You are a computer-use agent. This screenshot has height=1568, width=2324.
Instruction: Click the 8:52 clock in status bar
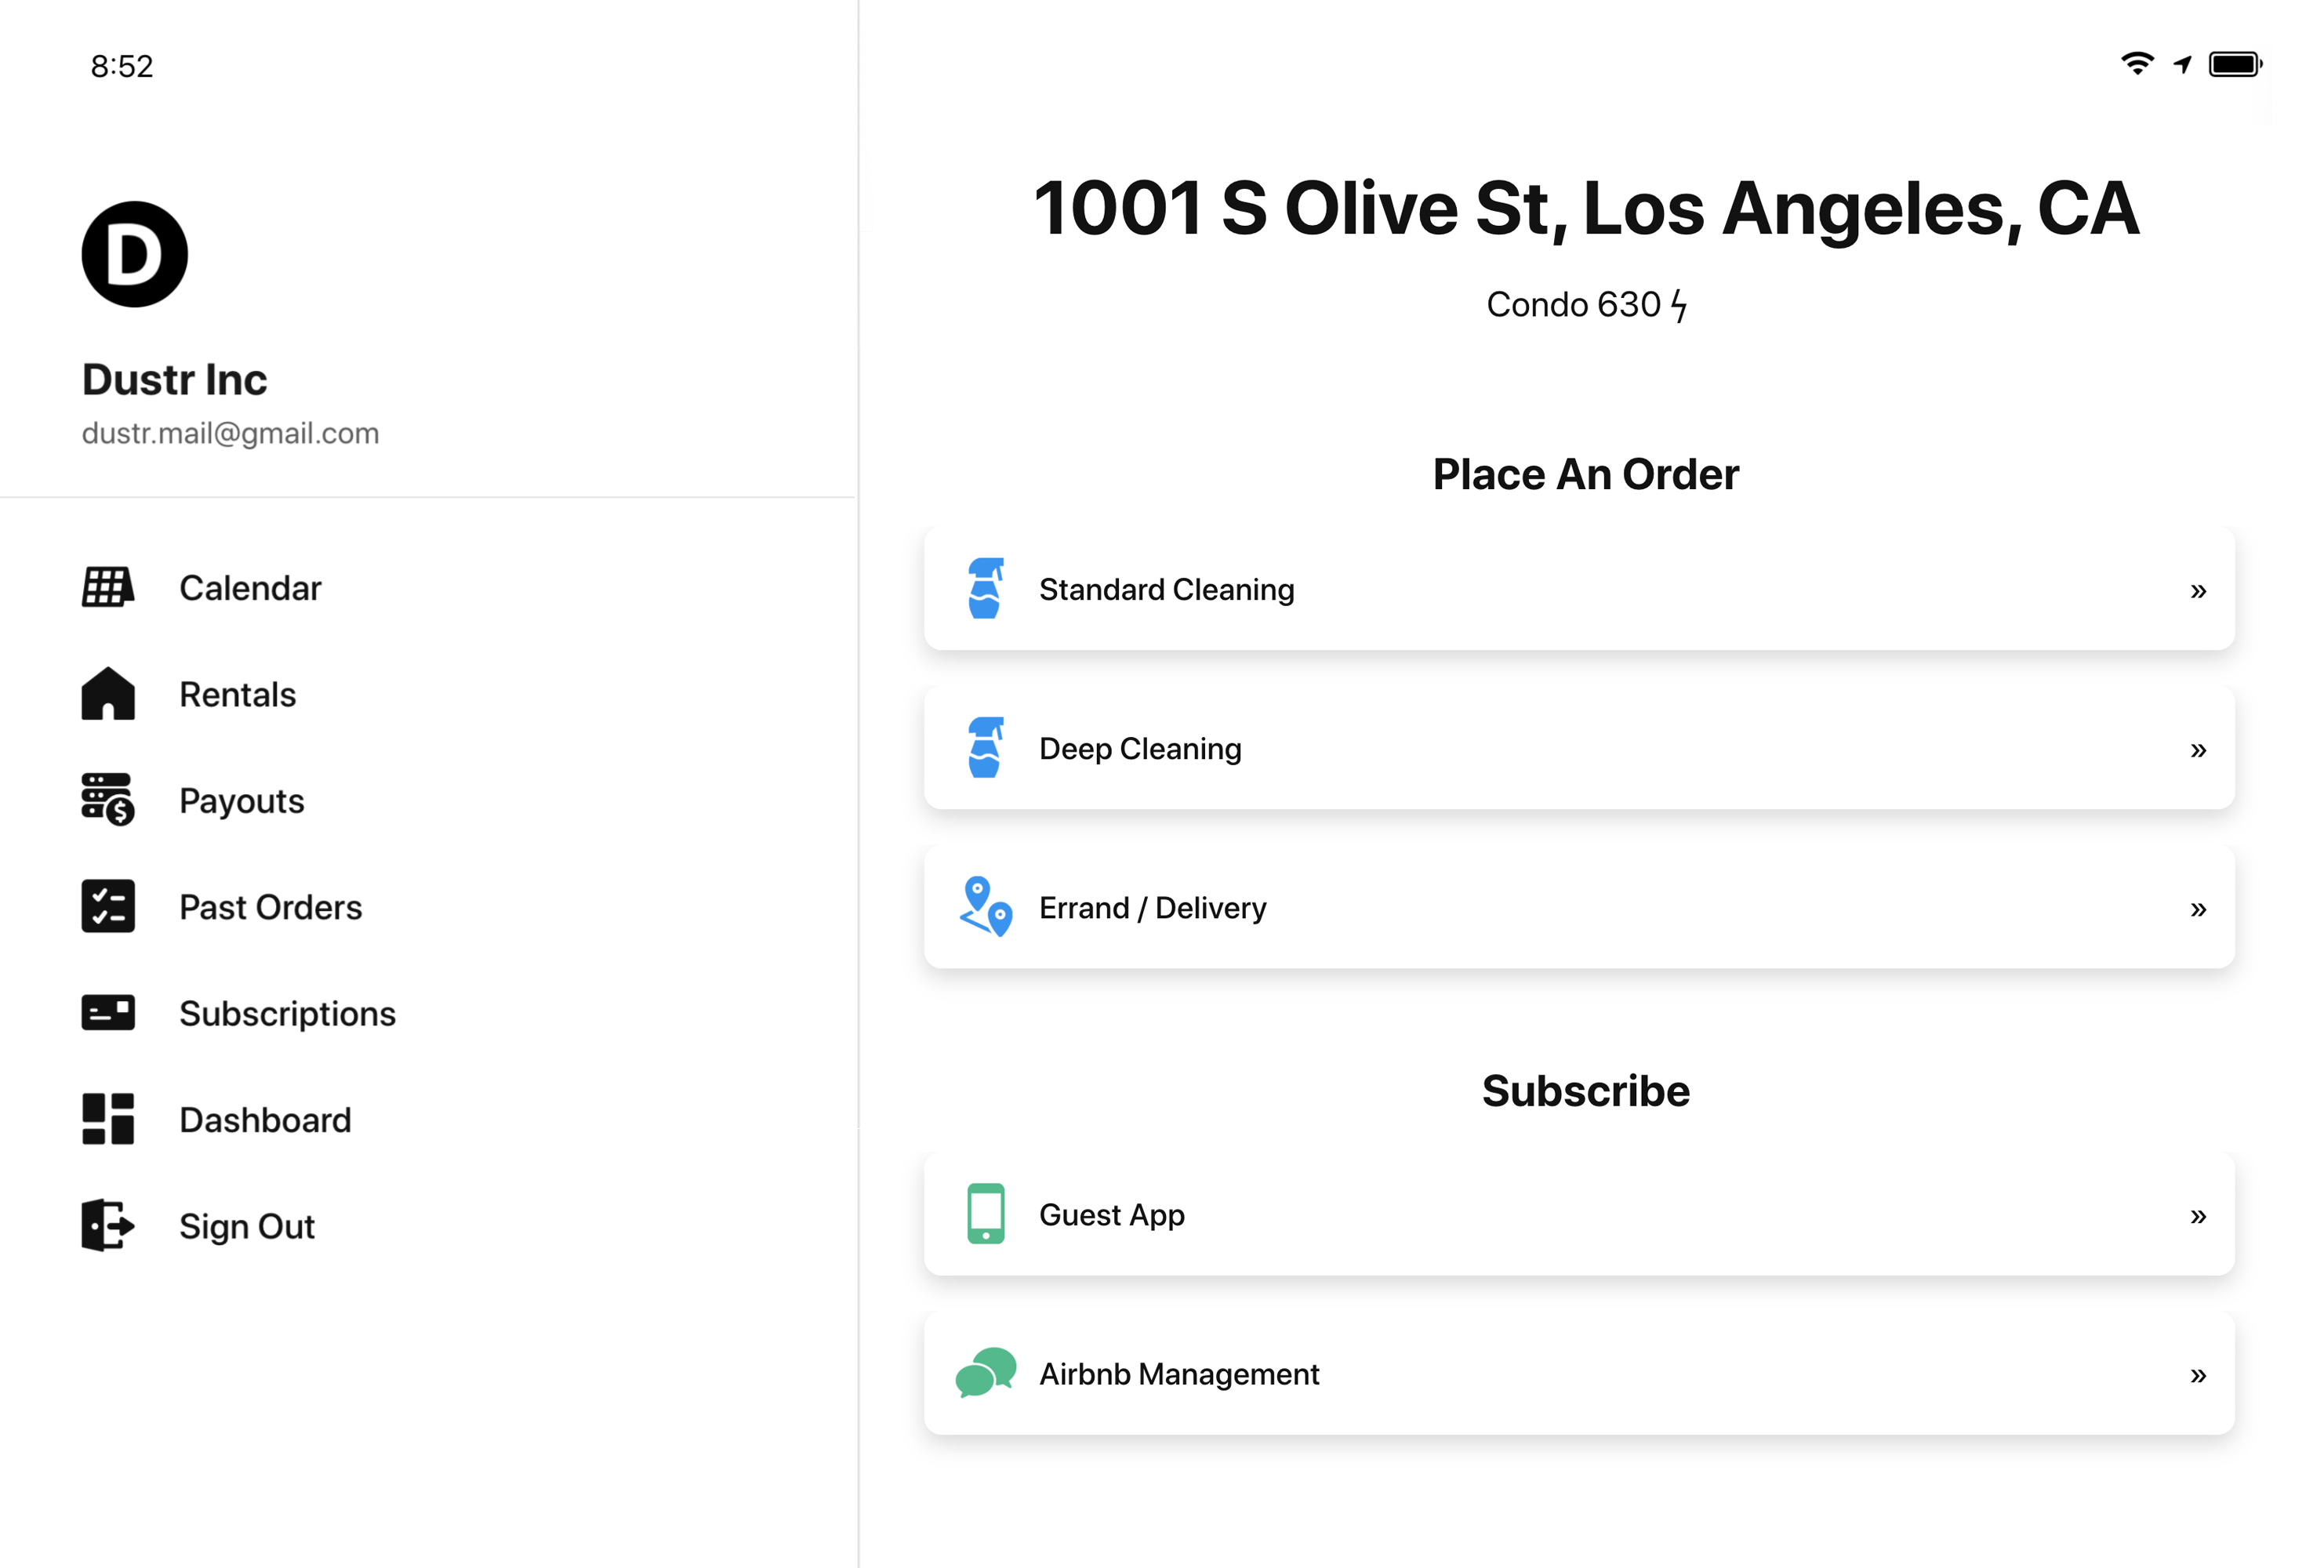(x=121, y=66)
